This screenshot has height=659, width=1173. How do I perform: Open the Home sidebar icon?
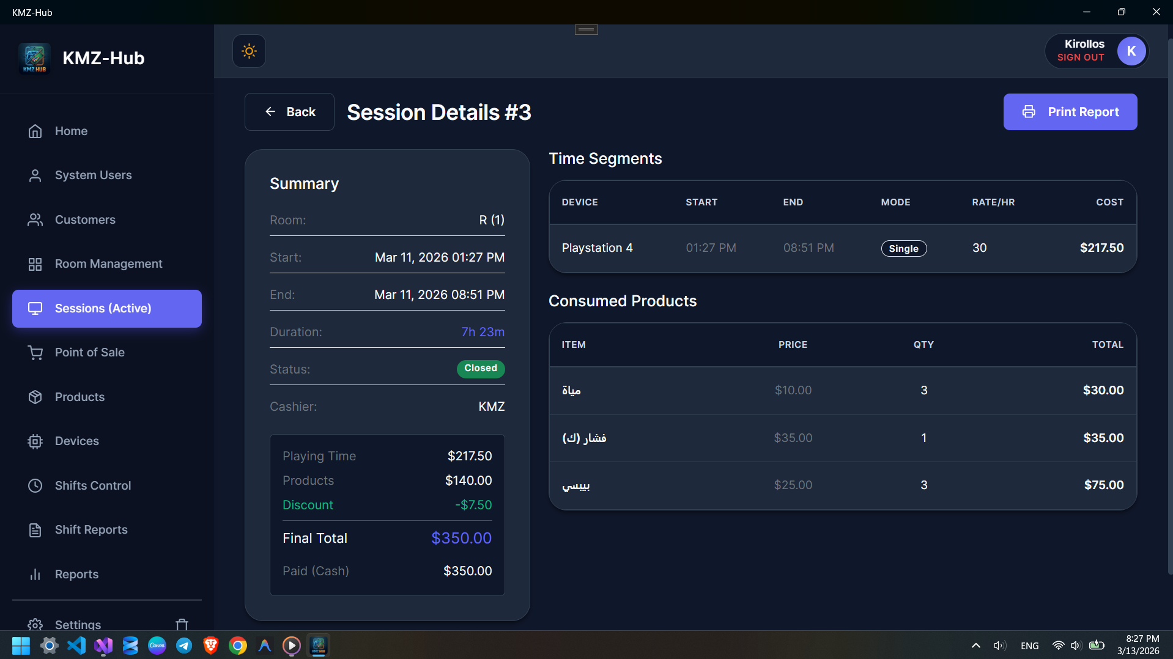point(35,131)
